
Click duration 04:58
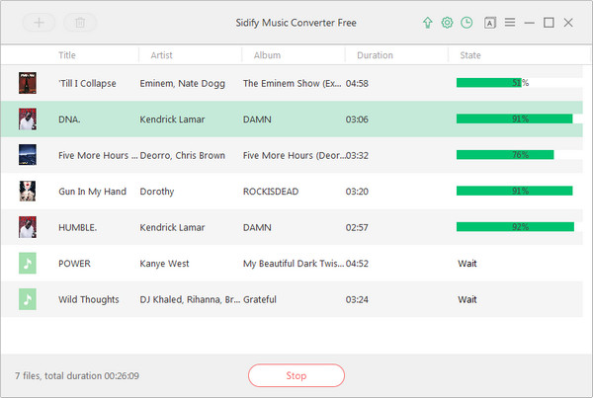coord(357,84)
